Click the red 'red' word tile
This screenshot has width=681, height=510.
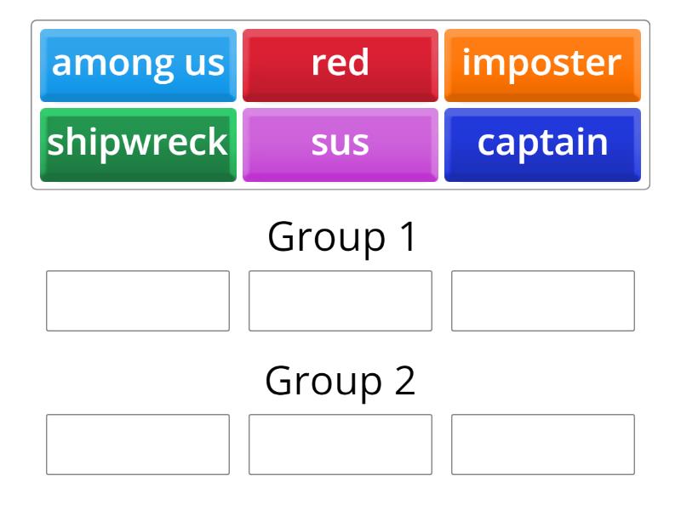point(340,61)
